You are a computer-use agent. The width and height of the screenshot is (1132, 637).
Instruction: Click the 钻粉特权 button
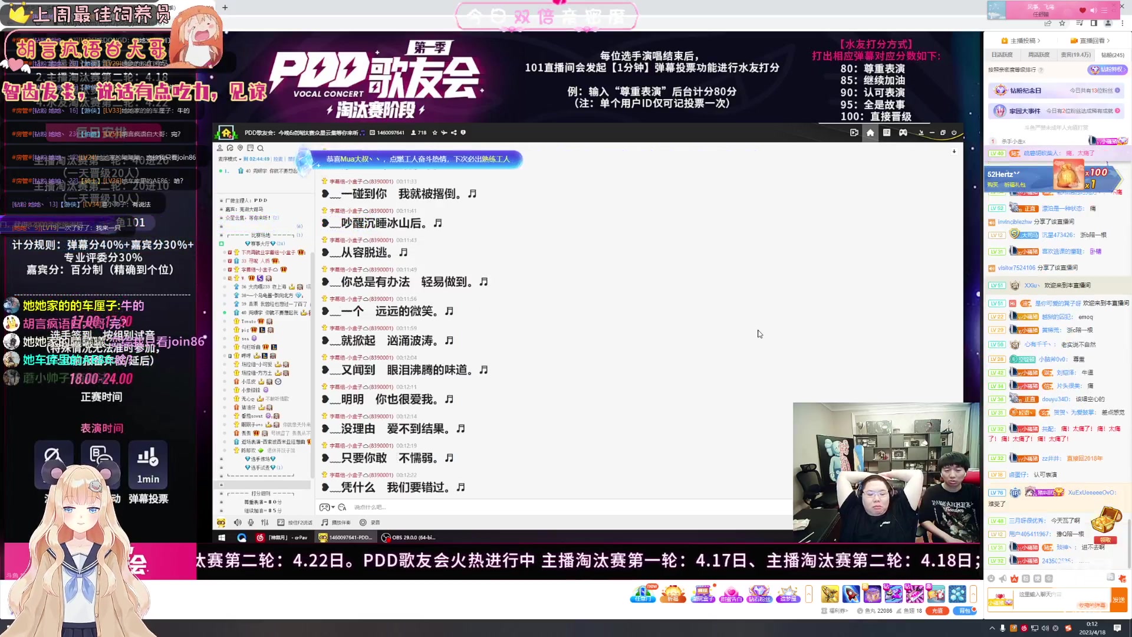point(1107,70)
